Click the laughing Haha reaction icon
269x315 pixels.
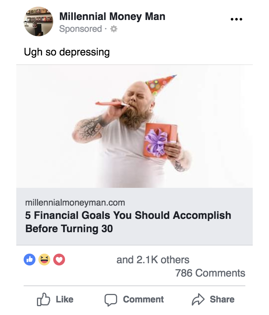click(x=44, y=260)
